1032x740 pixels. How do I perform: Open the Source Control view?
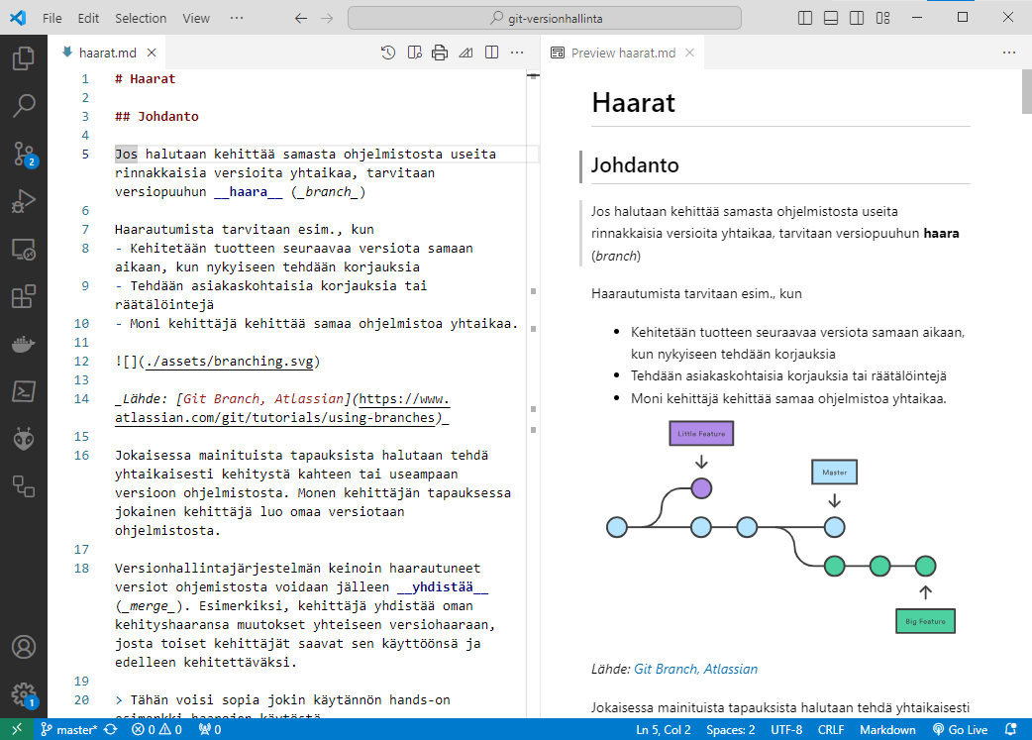click(x=24, y=153)
